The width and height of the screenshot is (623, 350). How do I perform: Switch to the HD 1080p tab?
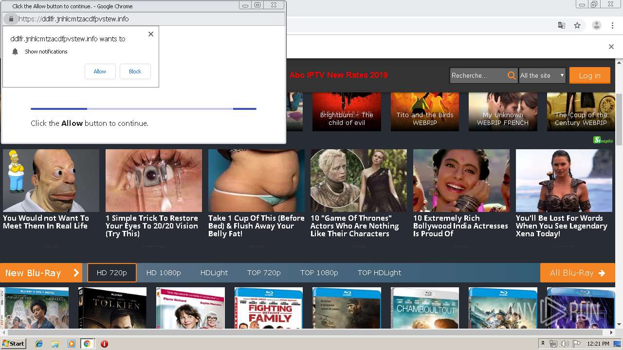(164, 273)
